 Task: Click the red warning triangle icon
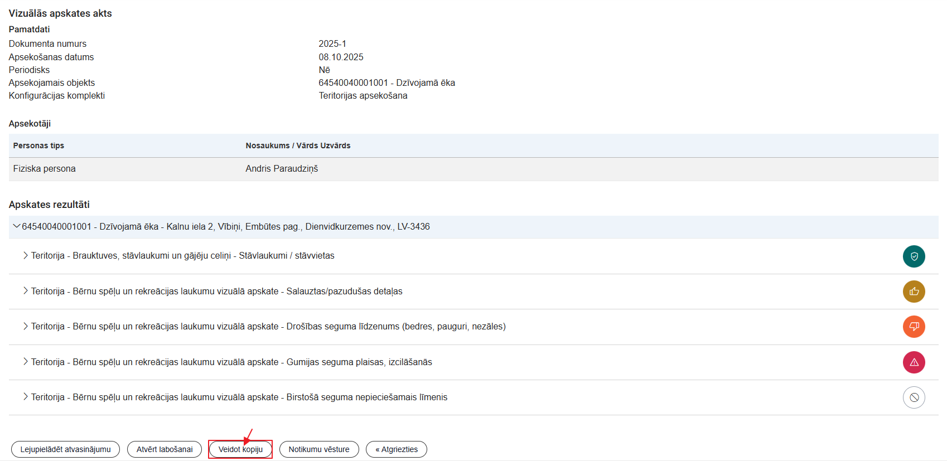914,362
